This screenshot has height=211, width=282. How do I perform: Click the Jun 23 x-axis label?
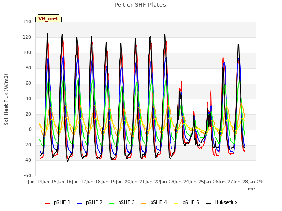pos(167,182)
